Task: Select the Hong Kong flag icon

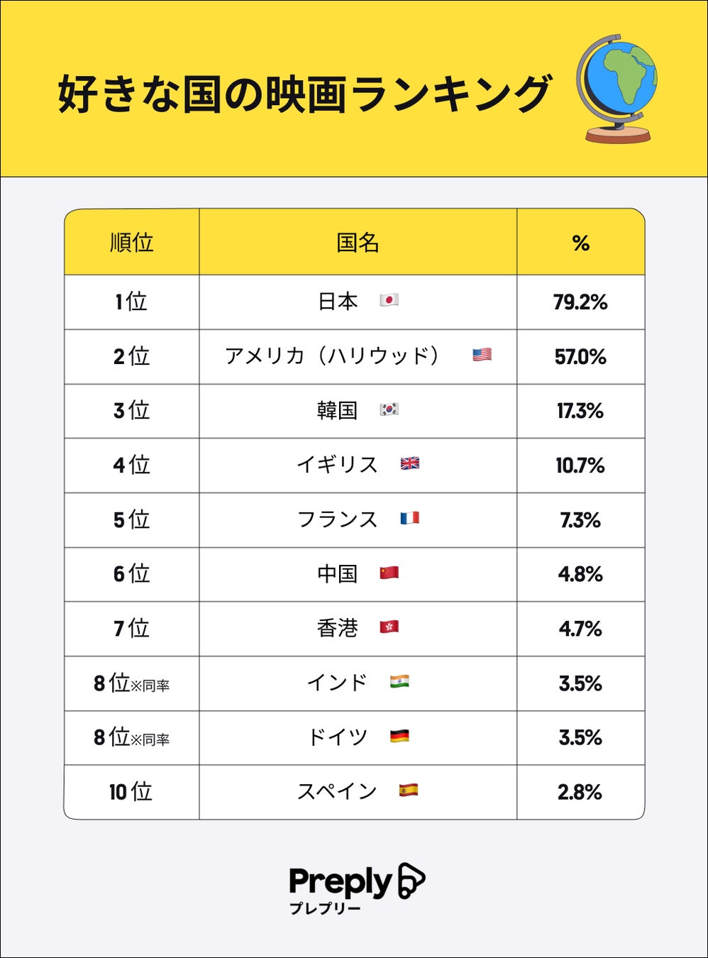Action: [x=389, y=627]
